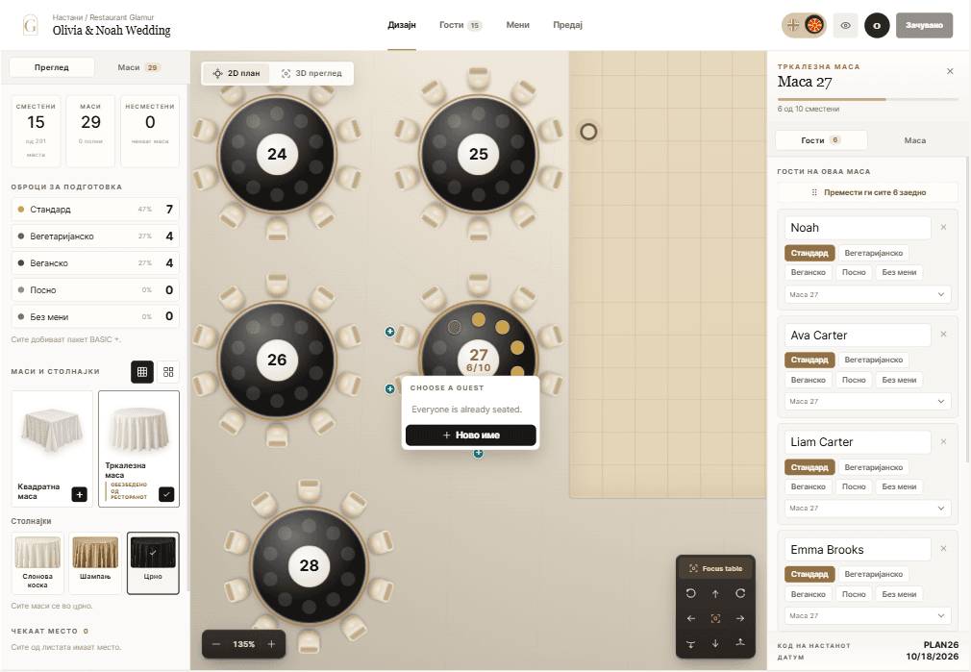
Task: Rotate the table counter-clockwise in the control pad
Action: tap(690, 593)
